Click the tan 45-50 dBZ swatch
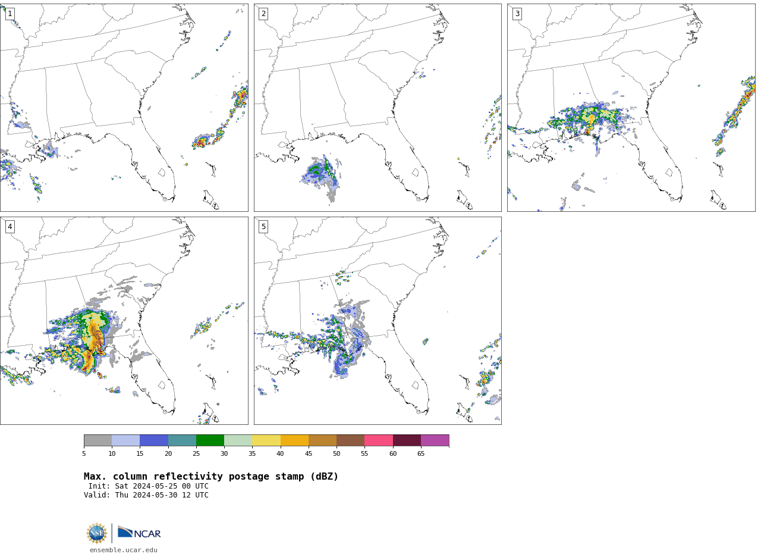Screen dimensions: 761x557 coord(322,440)
